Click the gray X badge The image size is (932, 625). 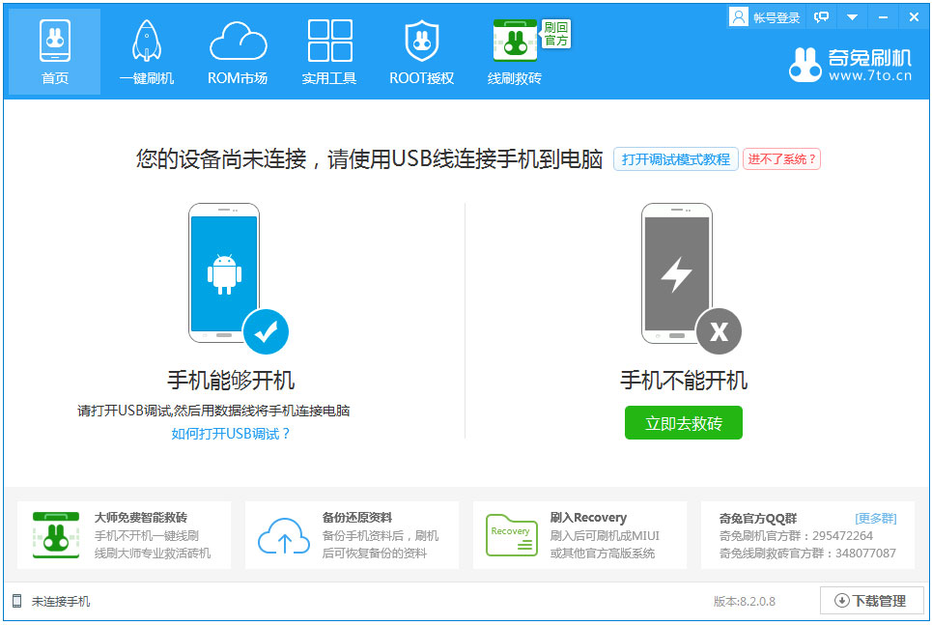point(719,331)
